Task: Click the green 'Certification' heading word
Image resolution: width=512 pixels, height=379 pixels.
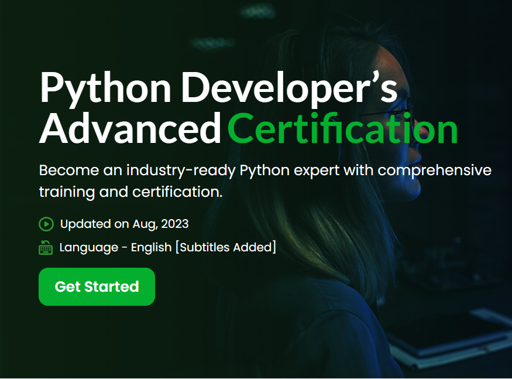Action: [342, 129]
